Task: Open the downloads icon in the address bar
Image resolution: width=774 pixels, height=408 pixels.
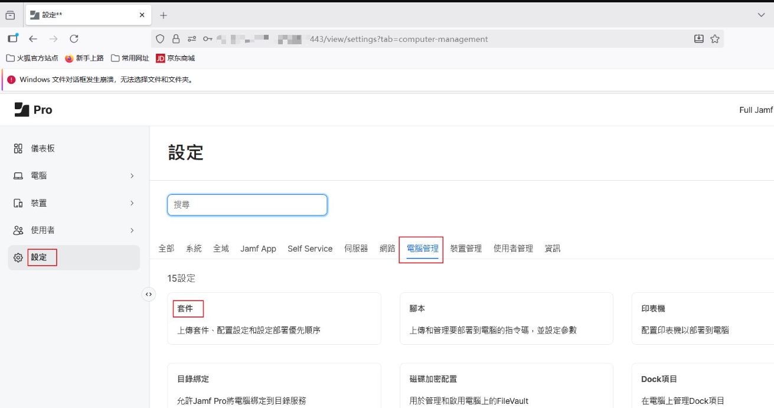Action: [698, 39]
